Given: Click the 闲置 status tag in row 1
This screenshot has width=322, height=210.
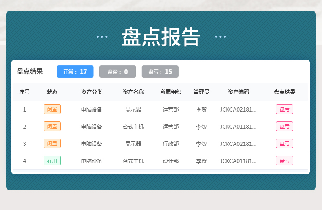Looking at the screenshot, I should coord(52,109).
